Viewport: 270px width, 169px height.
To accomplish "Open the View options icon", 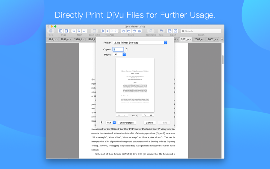I will click(x=51, y=31).
